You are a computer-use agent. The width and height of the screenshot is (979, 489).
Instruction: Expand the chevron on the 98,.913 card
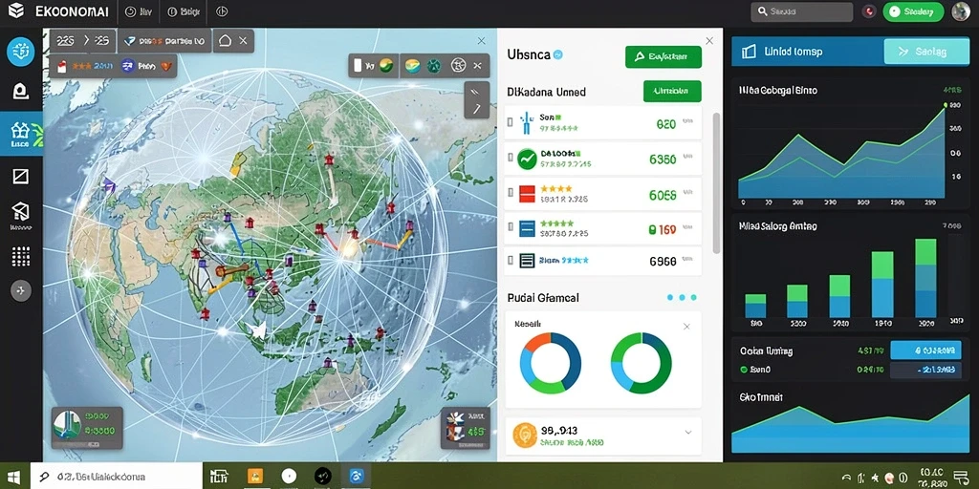click(x=688, y=433)
